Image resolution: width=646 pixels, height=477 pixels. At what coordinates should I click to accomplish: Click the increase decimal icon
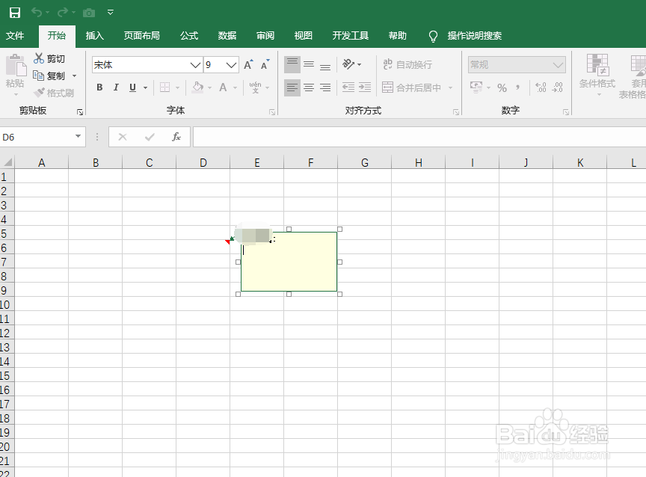pyautogui.click(x=541, y=87)
